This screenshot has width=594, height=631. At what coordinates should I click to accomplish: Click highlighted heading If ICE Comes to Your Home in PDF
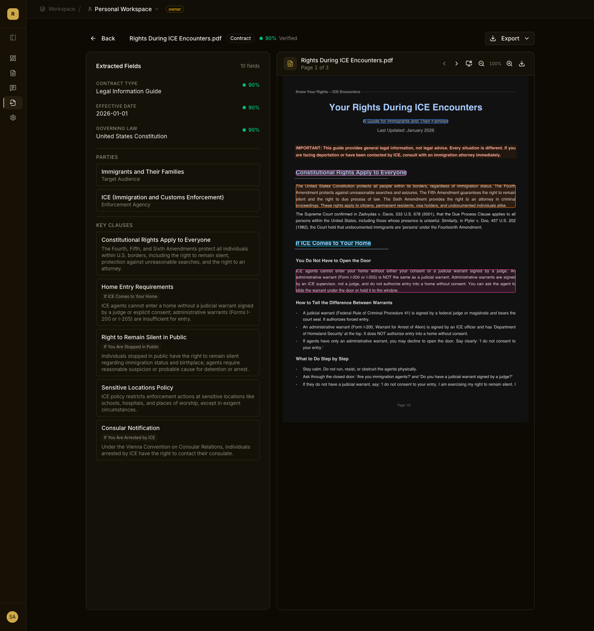tap(333, 243)
